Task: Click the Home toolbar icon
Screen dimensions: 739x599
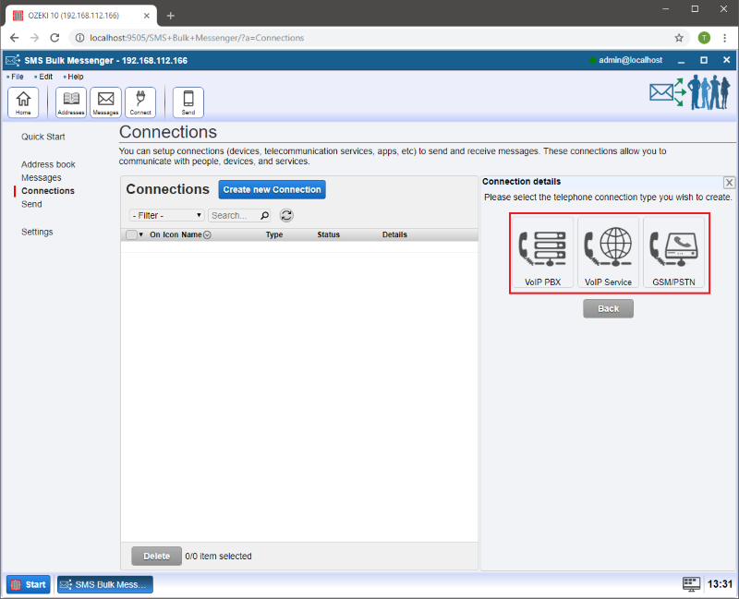Action: pyautogui.click(x=23, y=102)
